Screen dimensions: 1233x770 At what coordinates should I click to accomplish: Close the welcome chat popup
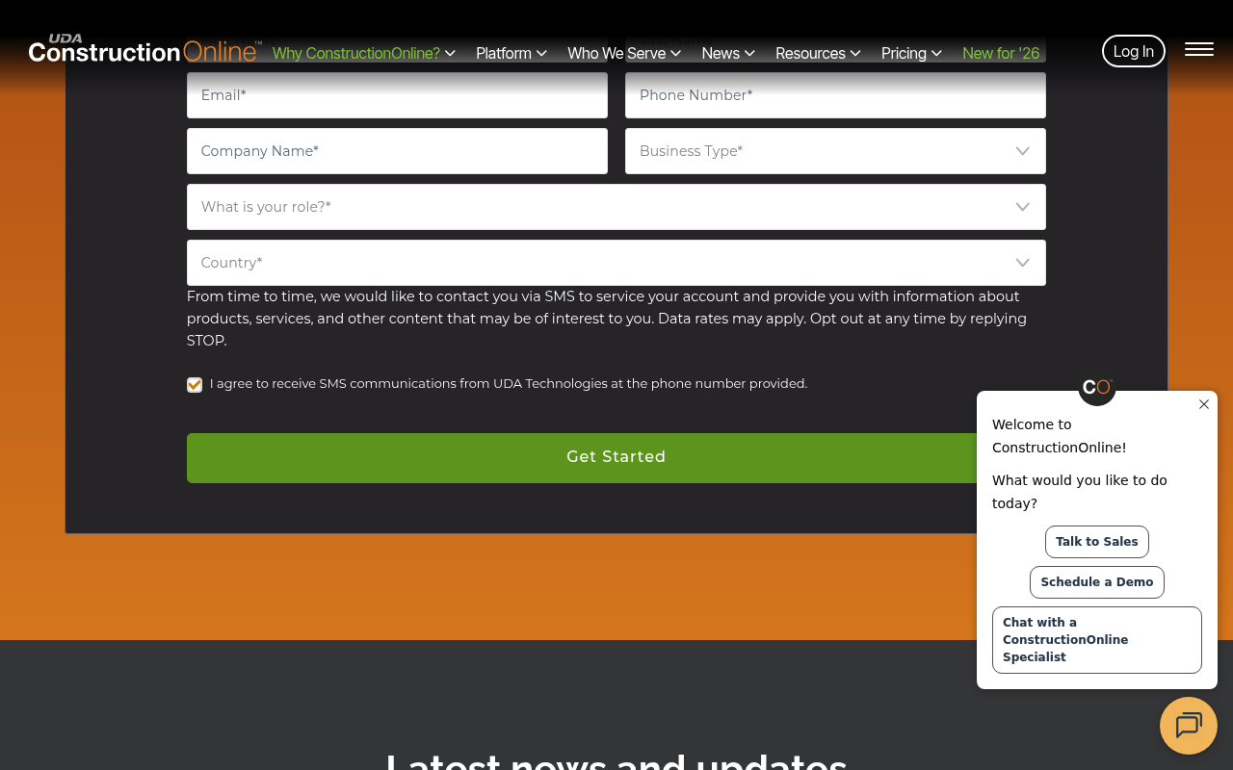click(1204, 404)
